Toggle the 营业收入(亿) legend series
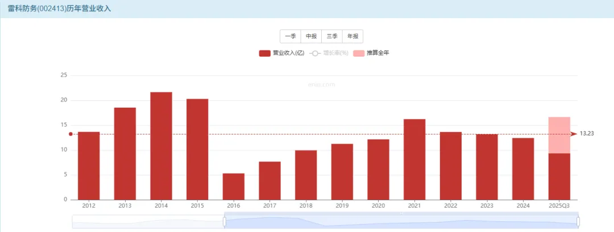 tap(281, 53)
